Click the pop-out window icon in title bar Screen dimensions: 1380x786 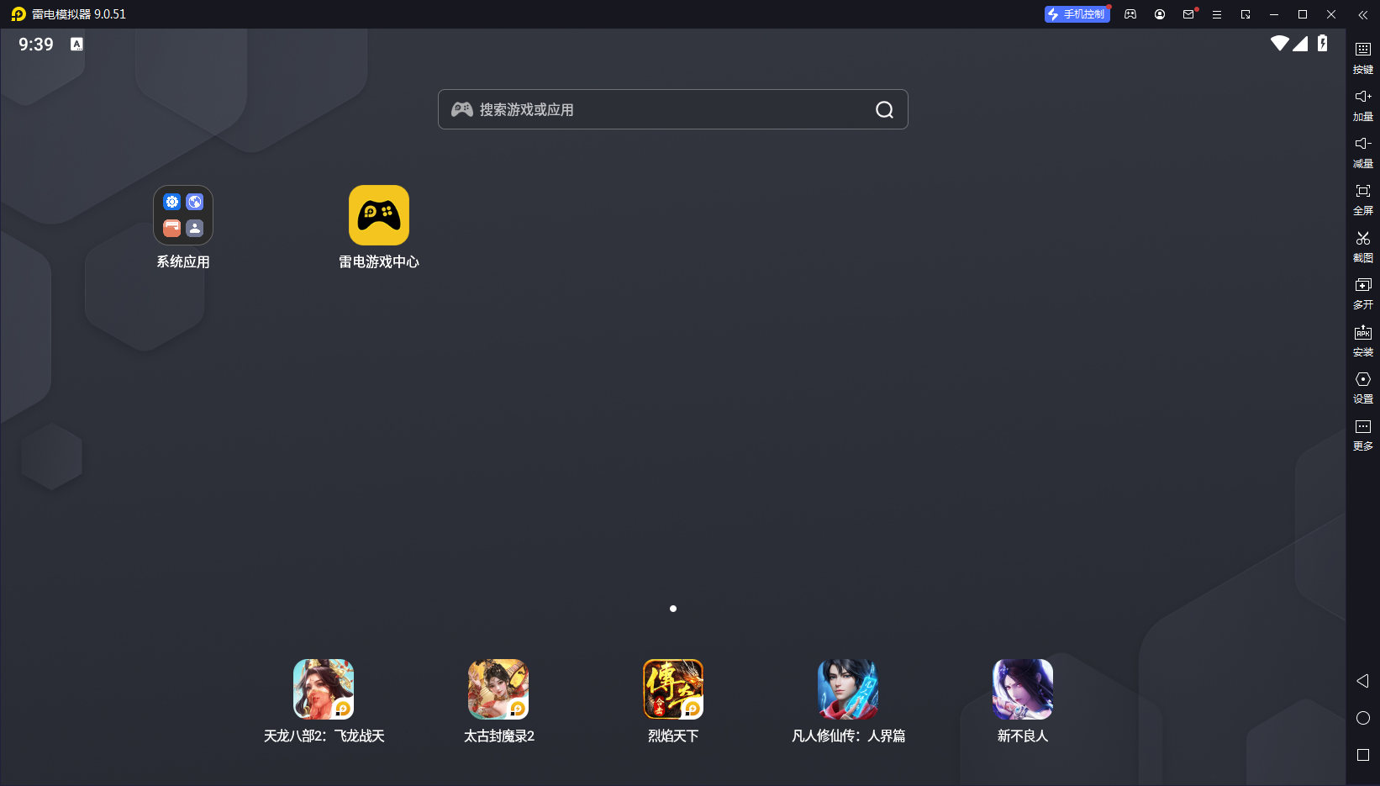point(1246,14)
